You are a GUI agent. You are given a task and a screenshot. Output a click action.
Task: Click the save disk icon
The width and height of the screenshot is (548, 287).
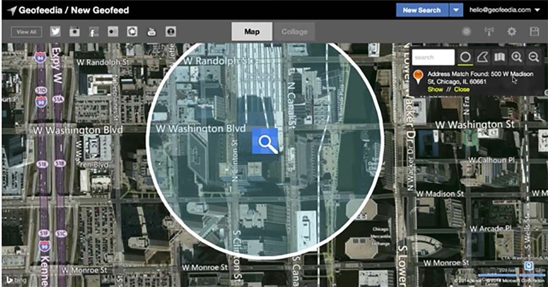pos(534,32)
